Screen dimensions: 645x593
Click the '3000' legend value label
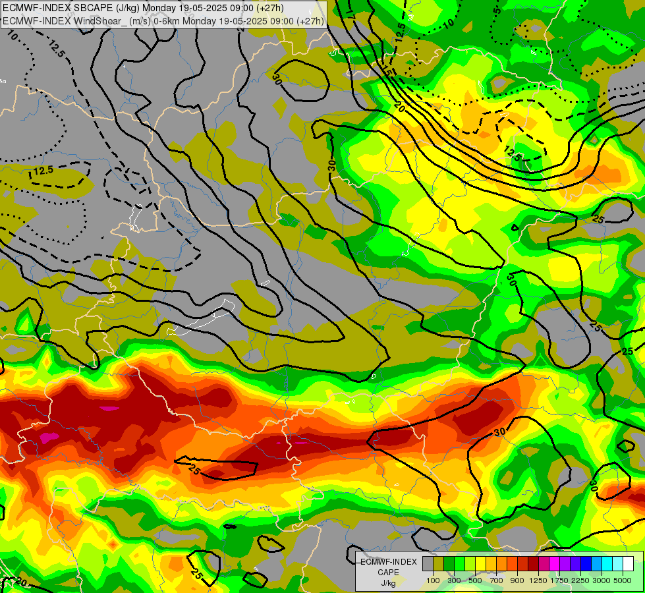coord(602,580)
